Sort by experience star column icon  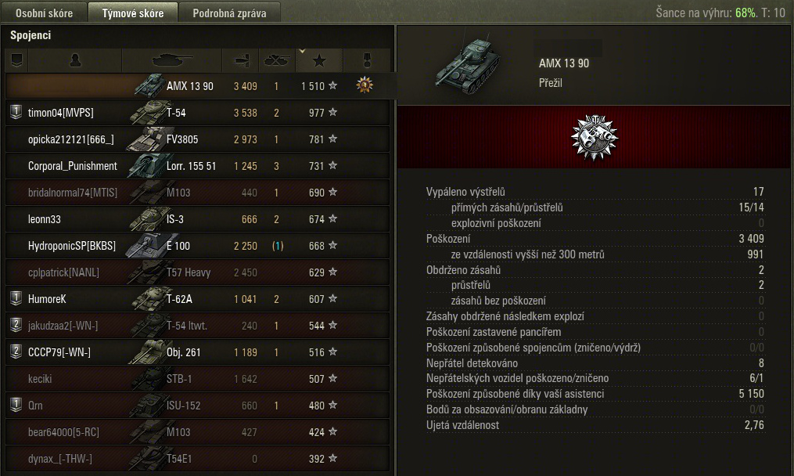(x=319, y=61)
